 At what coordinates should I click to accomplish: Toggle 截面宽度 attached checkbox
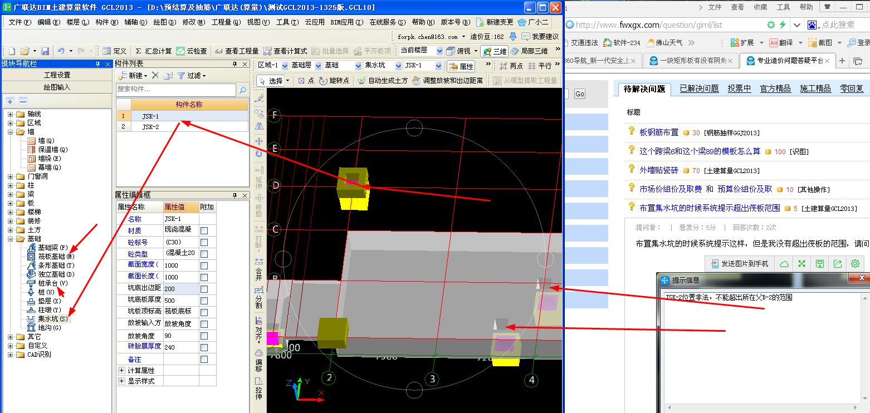pos(204,265)
